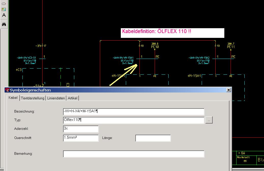Click terminal 19 in the schematic
Image resolution: width=264 pixels, height=171 pixels.
click(x=218, y=46)
